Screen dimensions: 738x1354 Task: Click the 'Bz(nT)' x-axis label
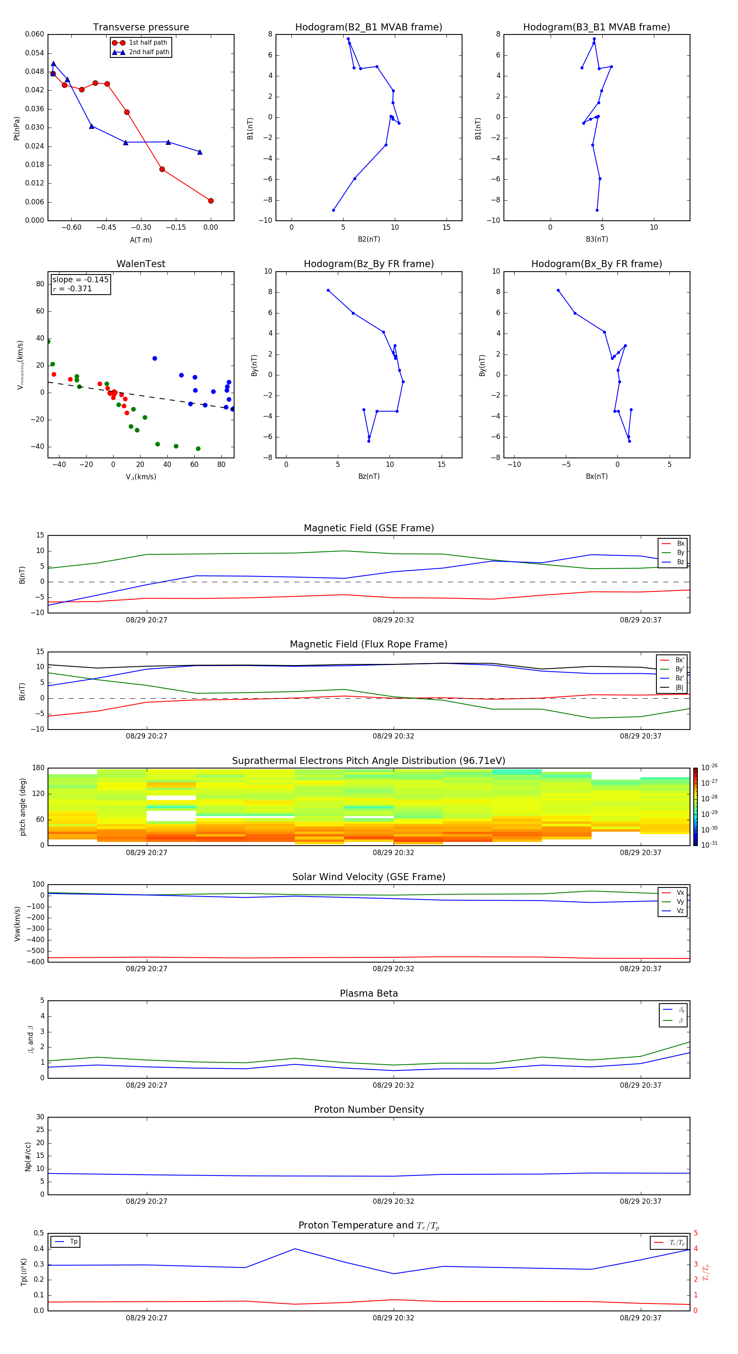tap(369, 476)
